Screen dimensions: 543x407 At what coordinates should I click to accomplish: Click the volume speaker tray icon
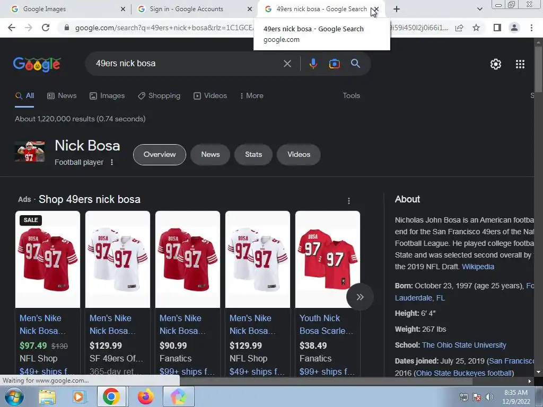pyautogui.click(x=489, y=397)
